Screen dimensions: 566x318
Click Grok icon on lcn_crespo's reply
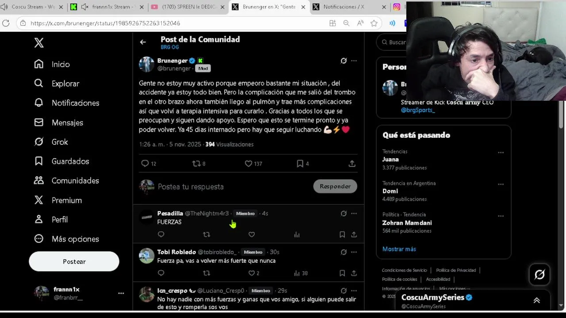pos(344,291)
